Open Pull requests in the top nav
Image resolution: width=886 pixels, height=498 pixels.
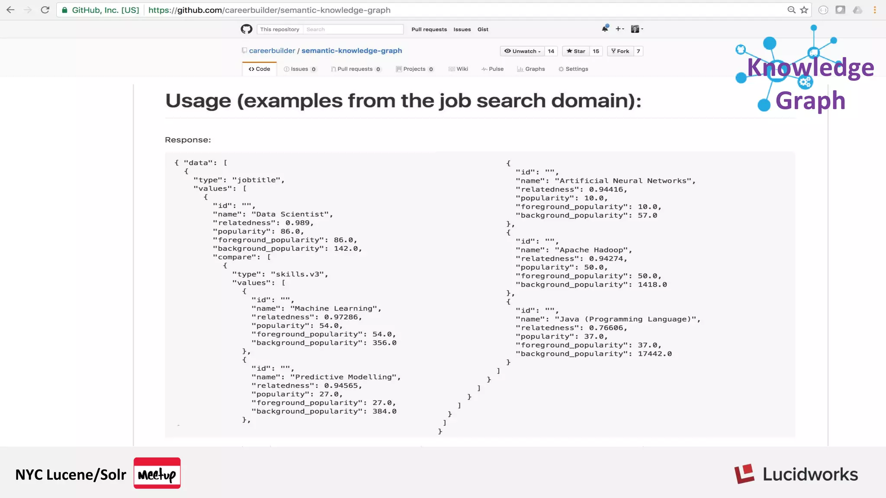click(x=429, y=29)
